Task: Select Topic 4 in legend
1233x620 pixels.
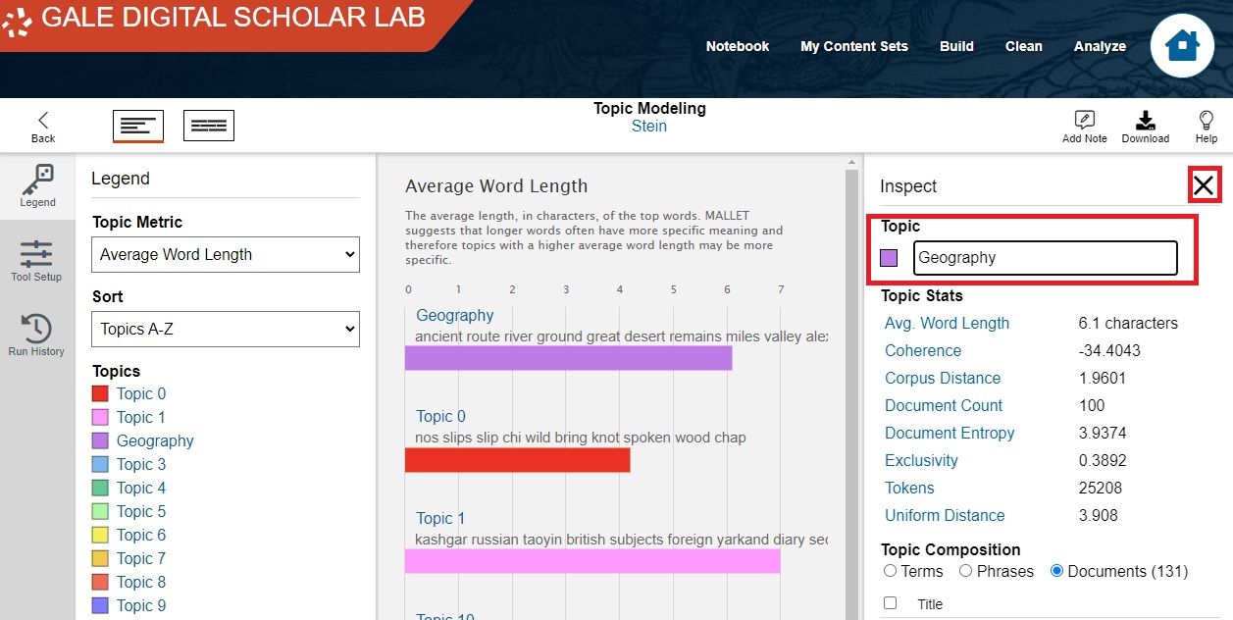Action: click(x=141, y=488)
